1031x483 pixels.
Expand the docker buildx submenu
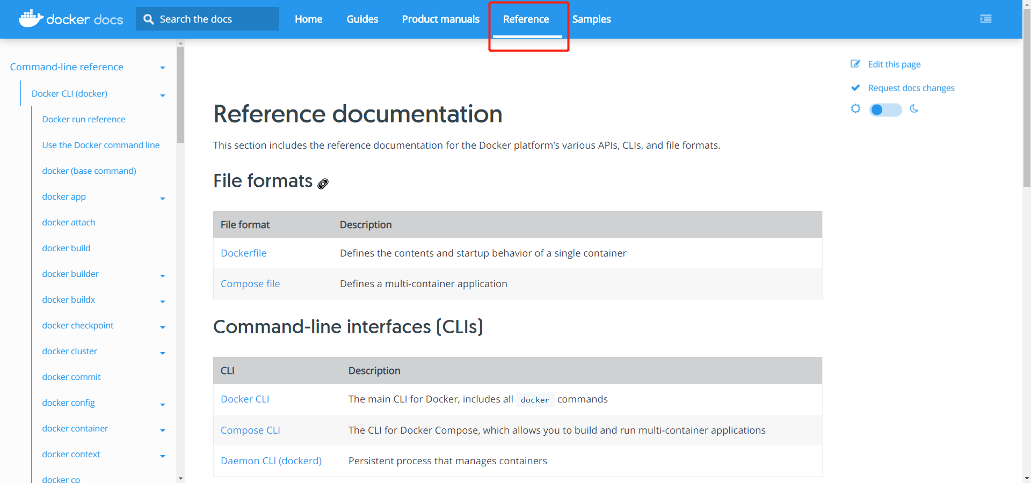tap(162, 302)
